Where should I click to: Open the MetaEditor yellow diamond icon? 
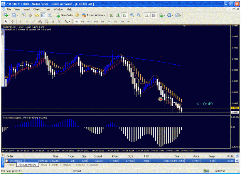tap(77, 15)
